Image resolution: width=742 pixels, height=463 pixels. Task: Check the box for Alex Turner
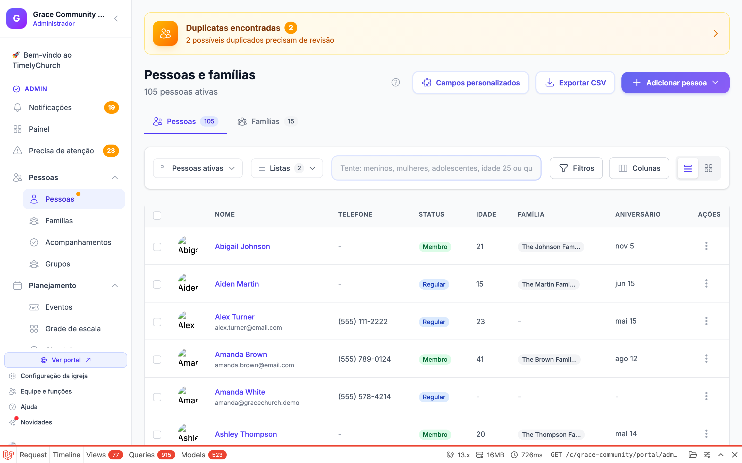[157, 322]
